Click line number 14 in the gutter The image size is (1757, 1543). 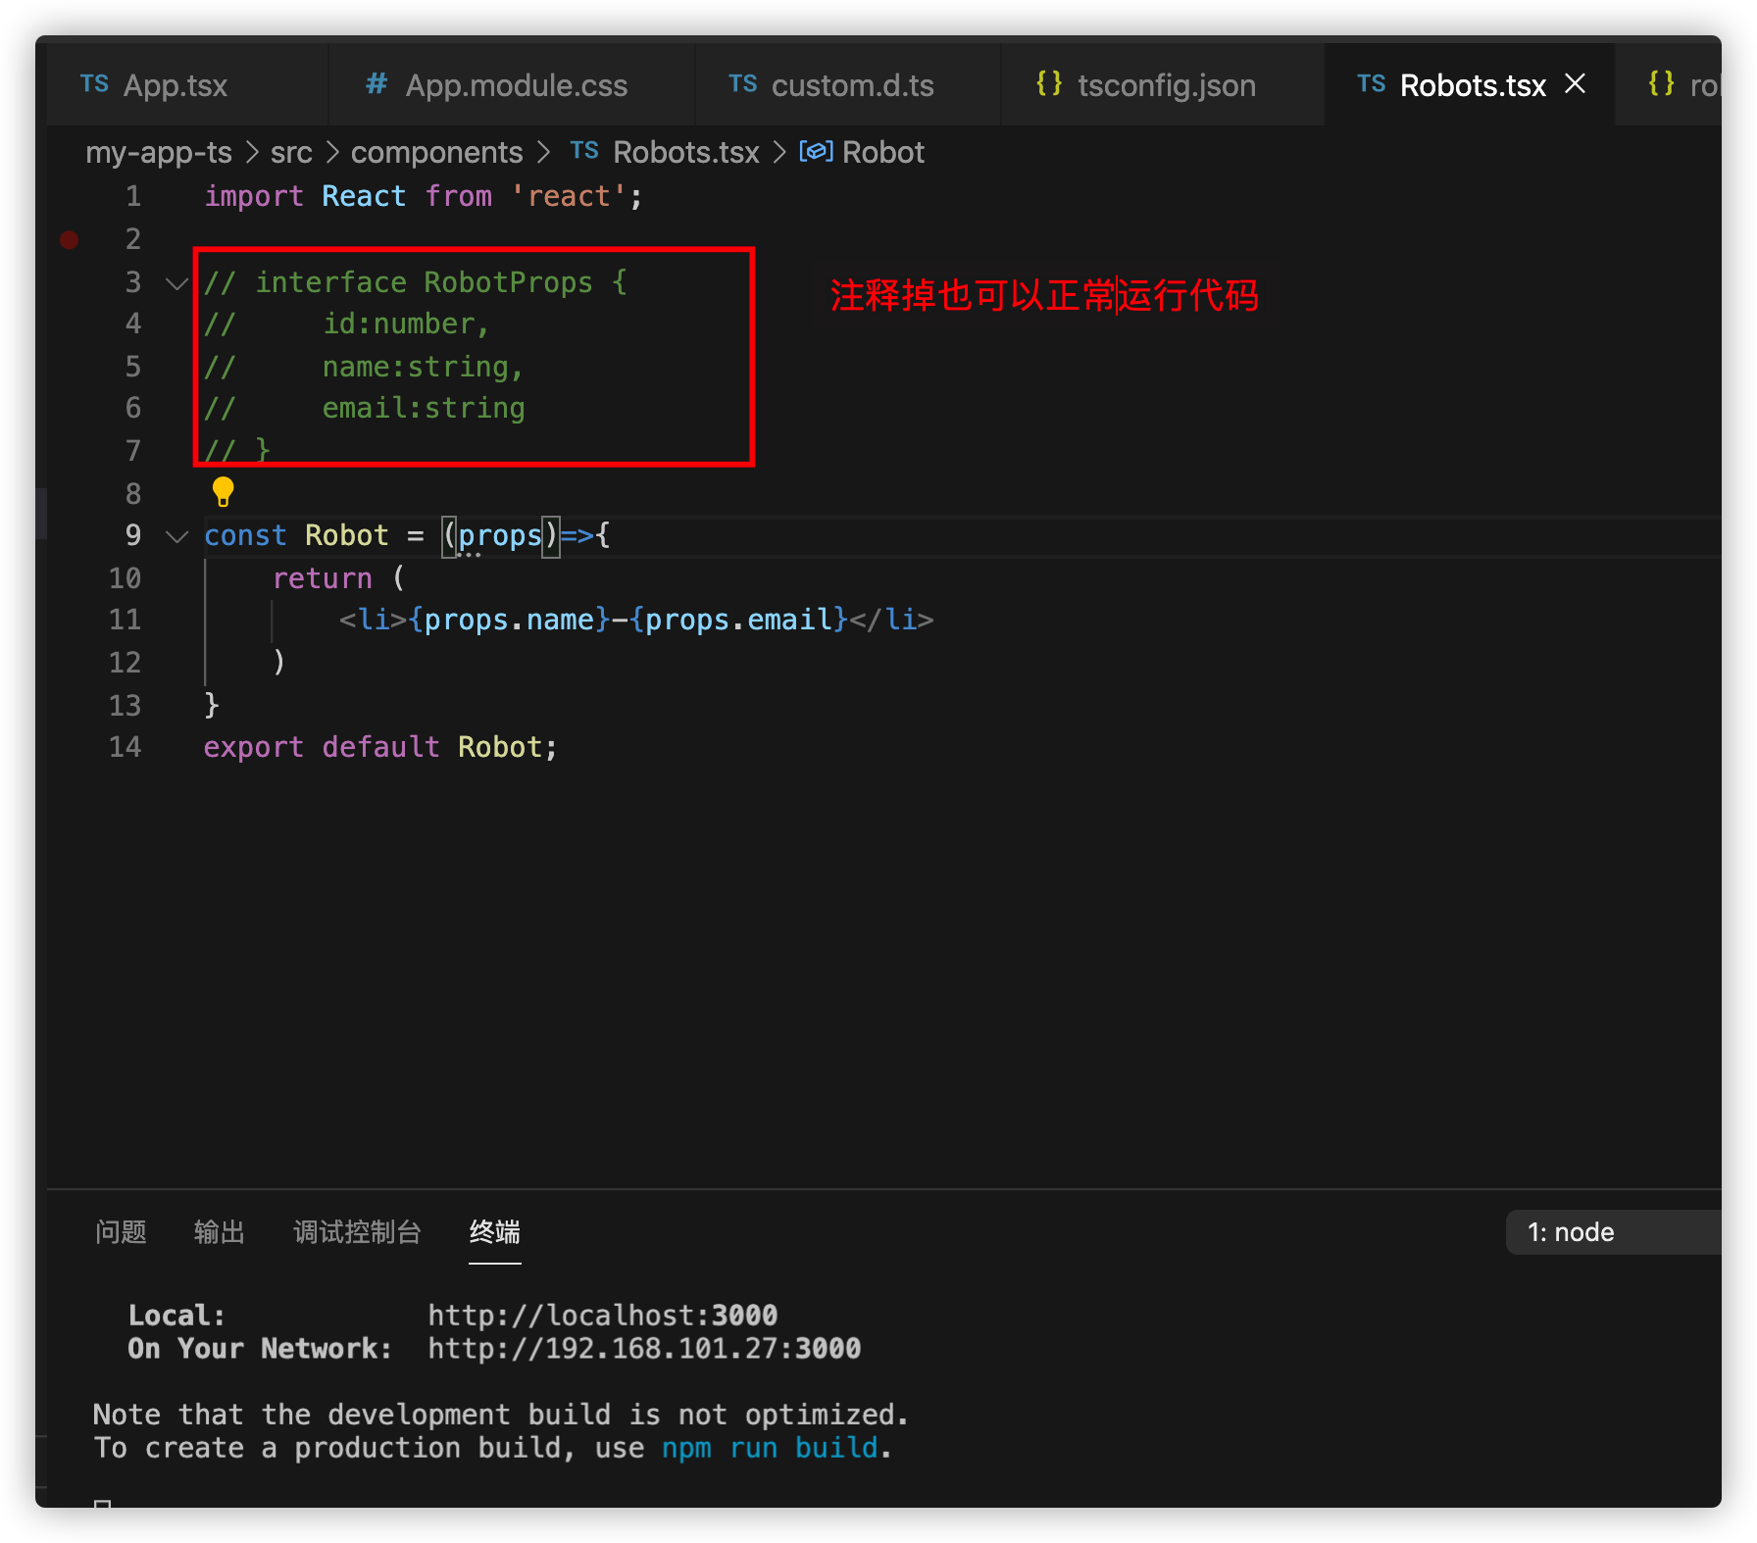125,748
